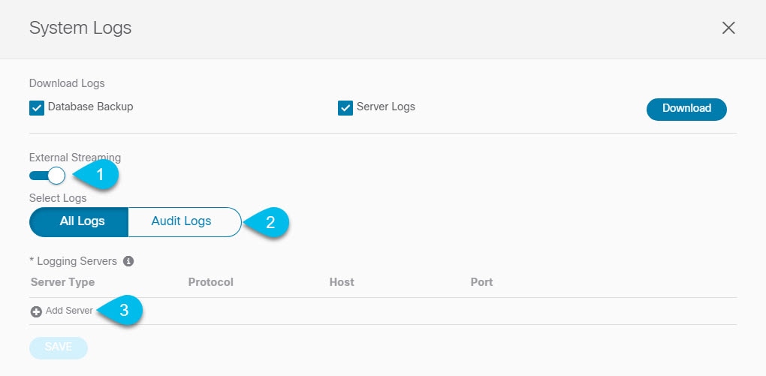Click the Server Type column header
Screen dimensions: 766x376
tap(62, 282)
